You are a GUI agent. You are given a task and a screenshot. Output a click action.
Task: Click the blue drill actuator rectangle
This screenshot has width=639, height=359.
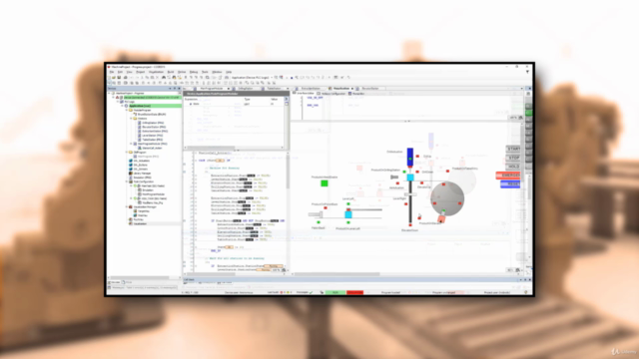coord(410,157)
